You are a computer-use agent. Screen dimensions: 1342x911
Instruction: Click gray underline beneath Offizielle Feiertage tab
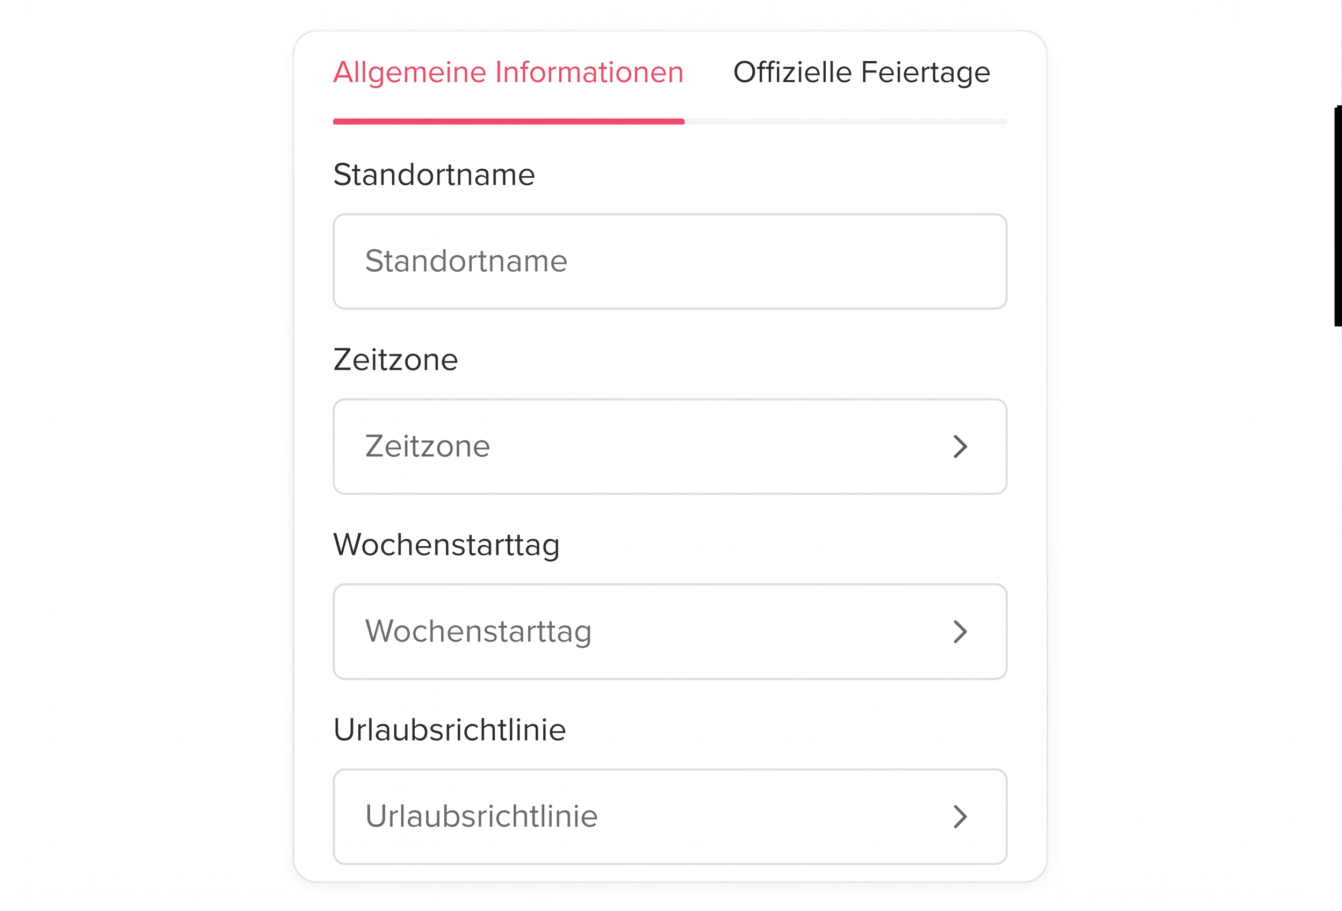pos(846,122)
